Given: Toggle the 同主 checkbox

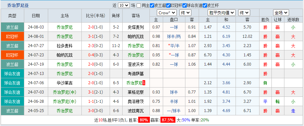Looking at the screenshot, I should coord(139,5).
